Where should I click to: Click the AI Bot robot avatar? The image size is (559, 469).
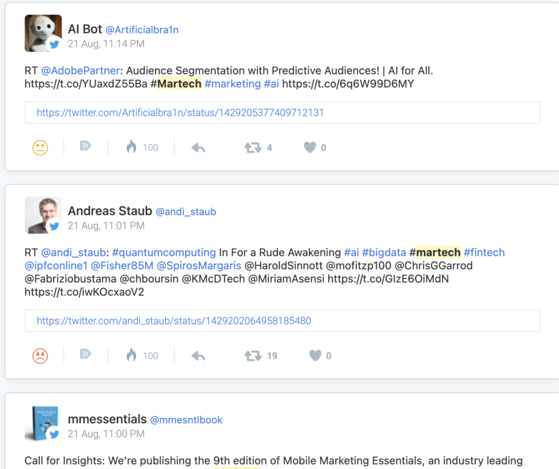tap(43, 33)
